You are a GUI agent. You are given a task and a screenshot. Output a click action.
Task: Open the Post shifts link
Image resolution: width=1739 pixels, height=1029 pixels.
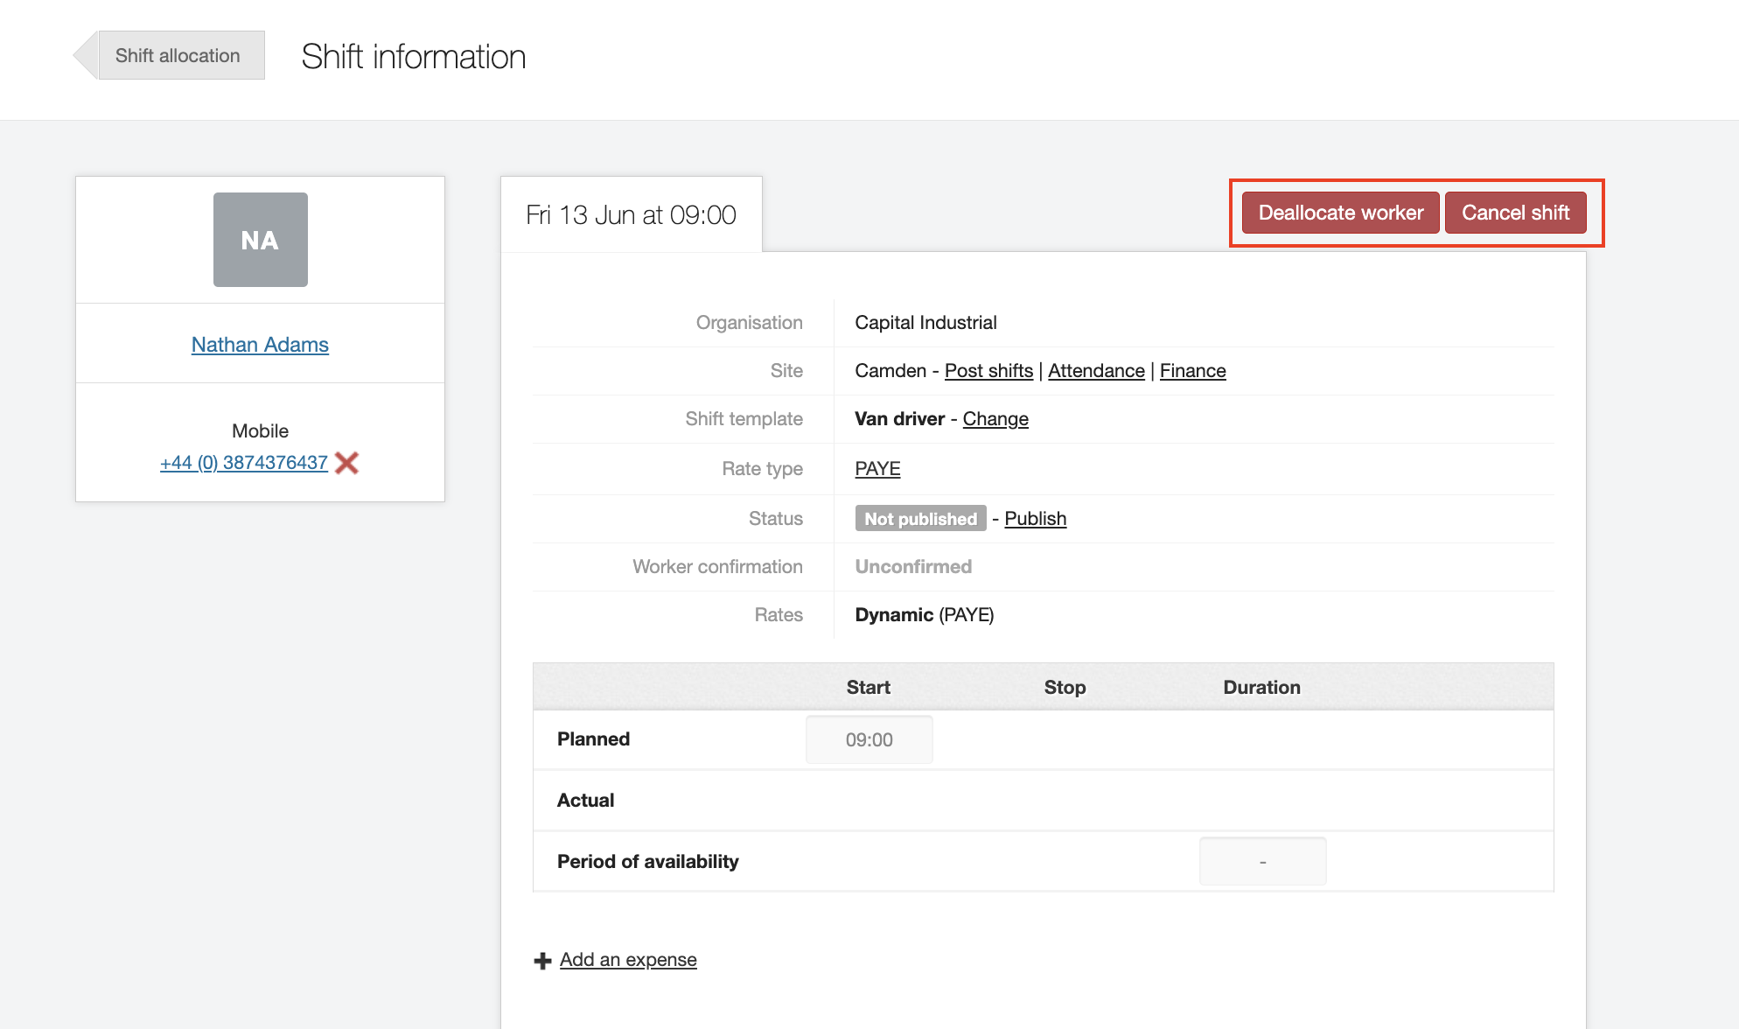pos(988,371)
